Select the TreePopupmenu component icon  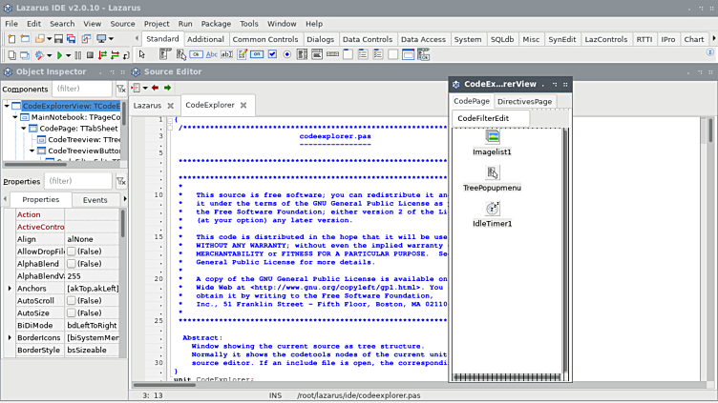[493, 172]
